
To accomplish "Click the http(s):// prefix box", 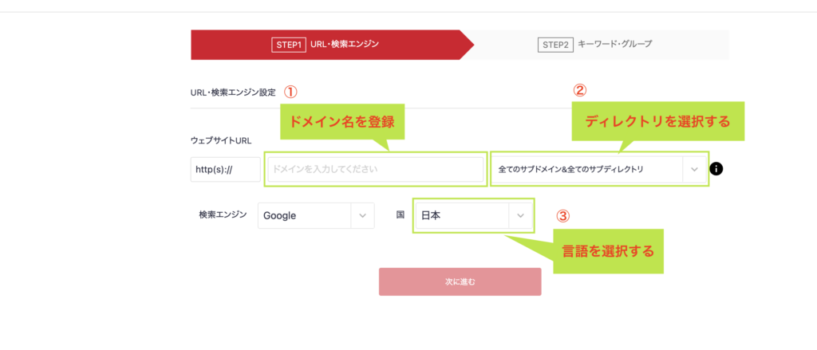I will [x=225, y=169].
